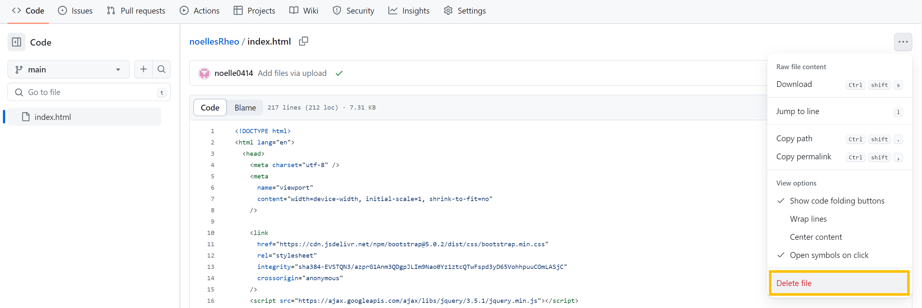Select Jump to line menu item
922x308 pixels.
[x=839, y=112]
